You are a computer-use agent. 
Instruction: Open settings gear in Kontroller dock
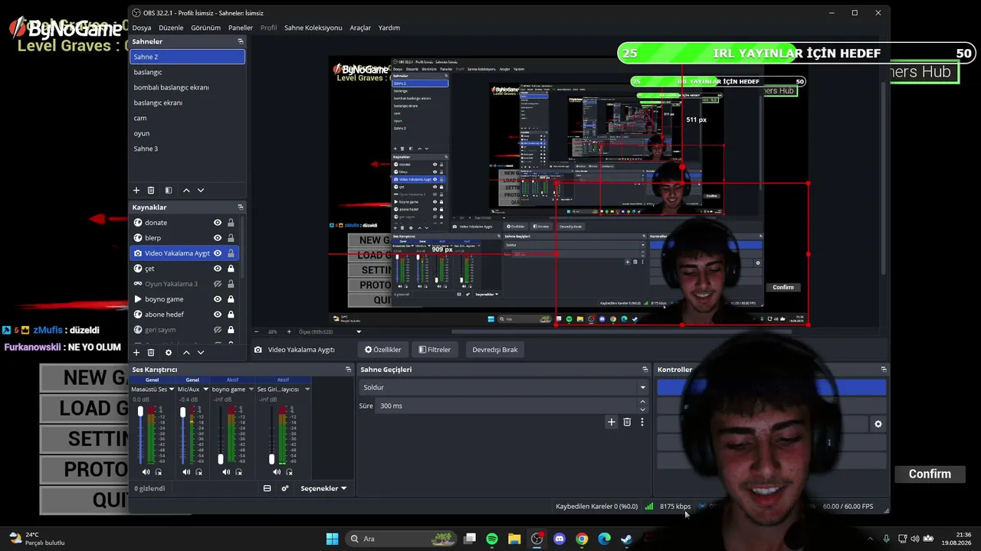[878, 424]
